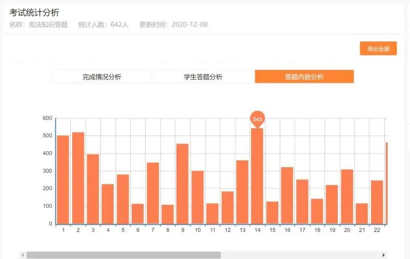Select the 答题内容分析 tab

click(304, 77)
